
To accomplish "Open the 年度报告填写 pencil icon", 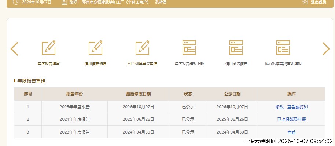I will tap(48, 48).
